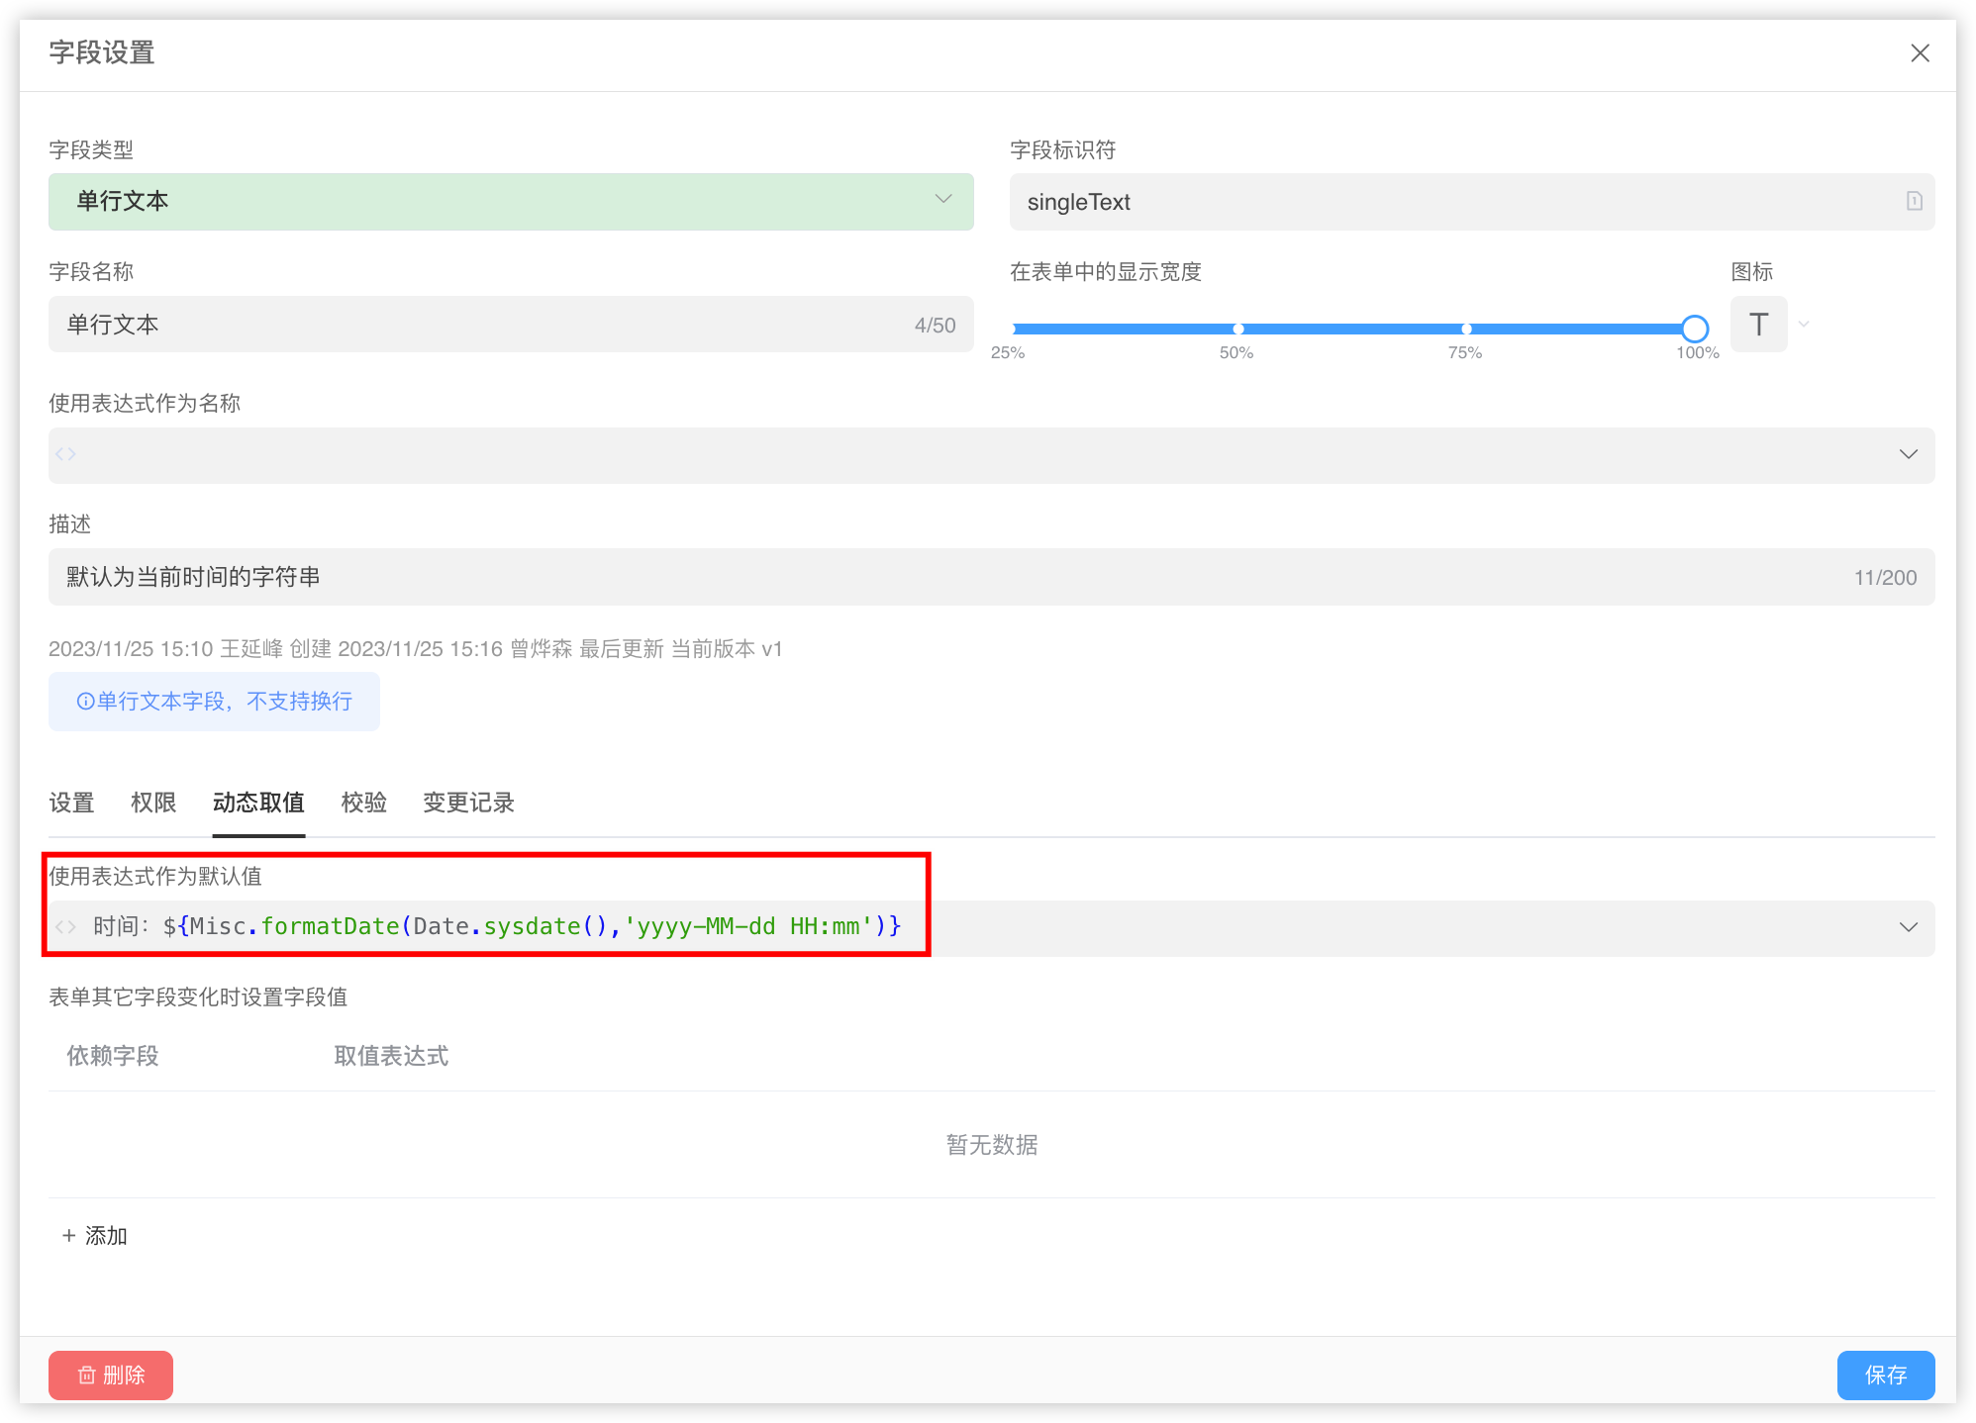This screenshot has height=1423, width=1976.
Task: Set the display width slider to 50%
Action: point(1238,329)
